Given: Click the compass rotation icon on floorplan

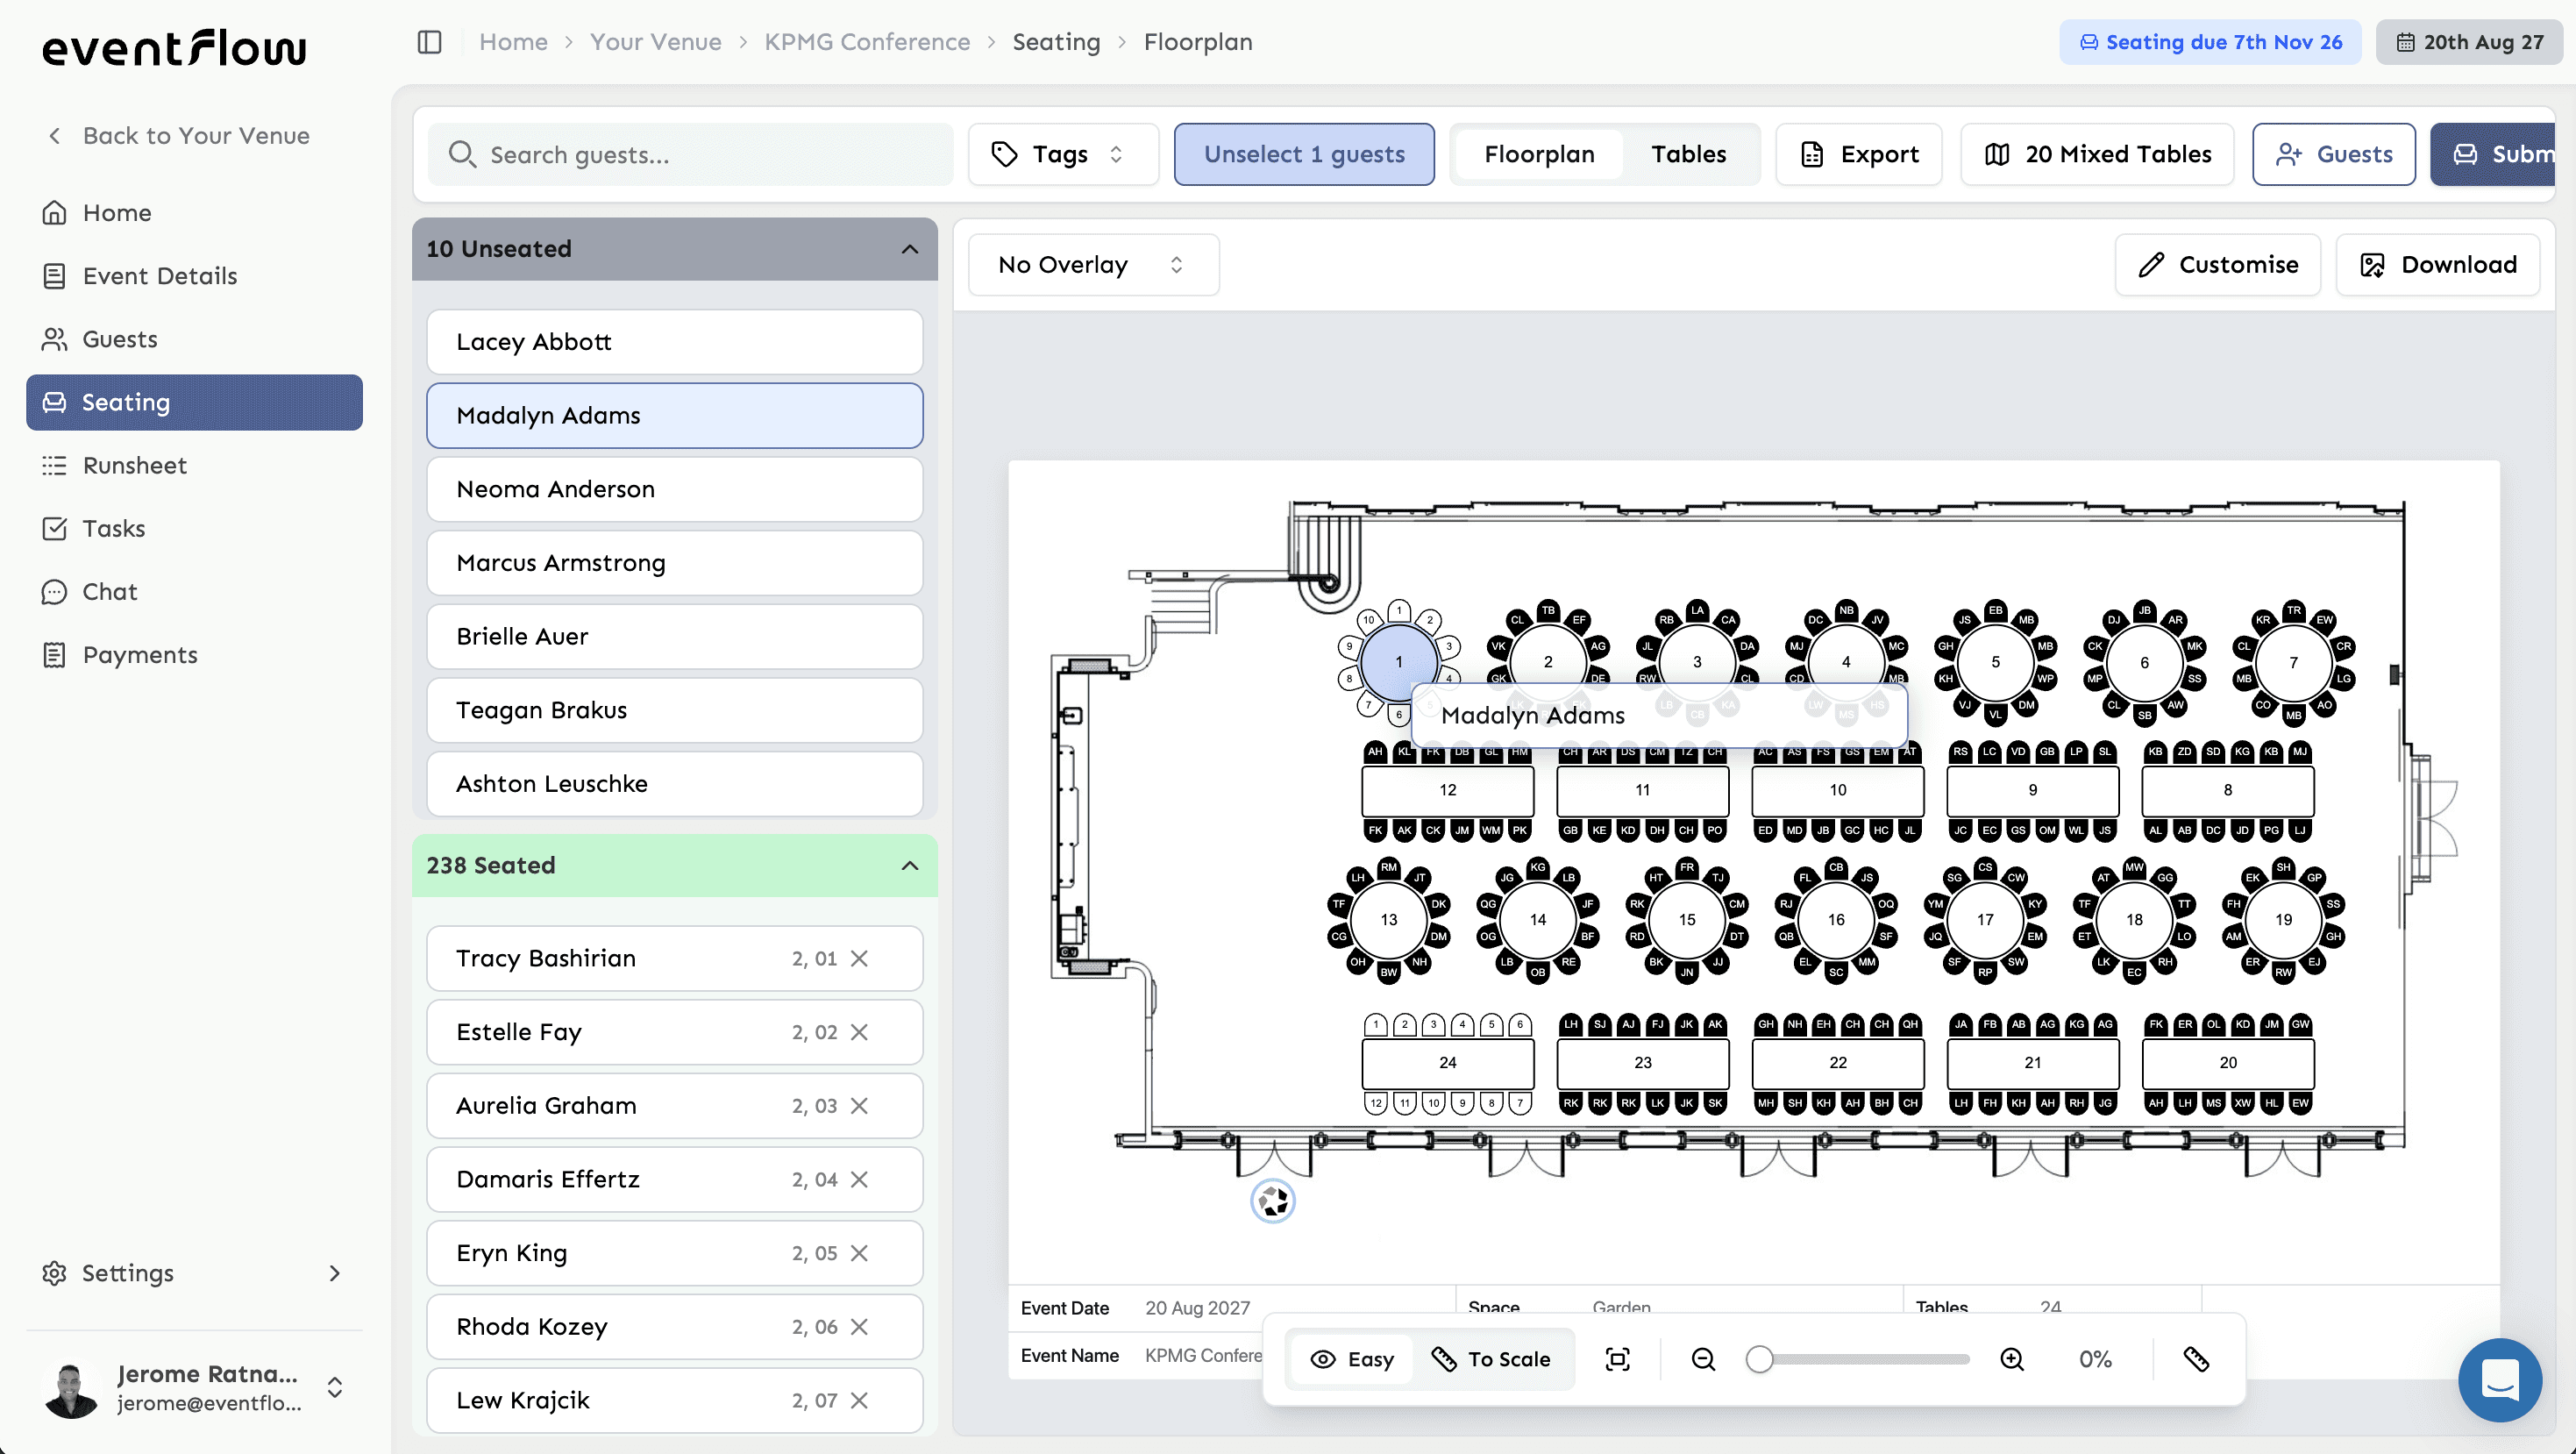Looking at the screenshot, I should 1273,1201.
